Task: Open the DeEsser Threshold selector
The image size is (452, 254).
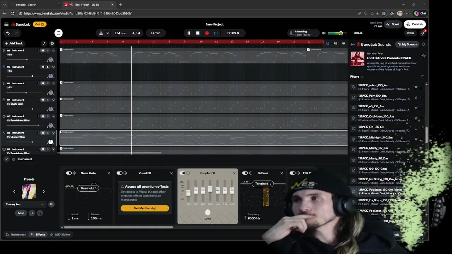Action: [263, 184]
